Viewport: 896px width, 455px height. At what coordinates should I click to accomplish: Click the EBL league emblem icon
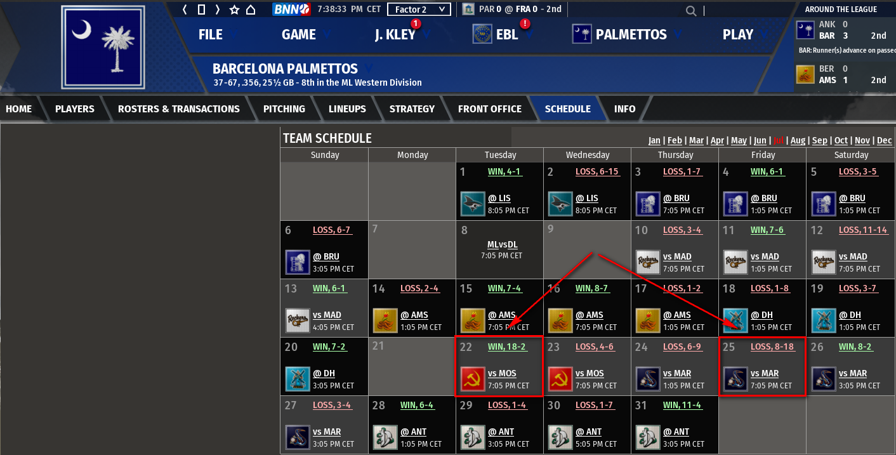pyautogui.click(x=483, y=34)
